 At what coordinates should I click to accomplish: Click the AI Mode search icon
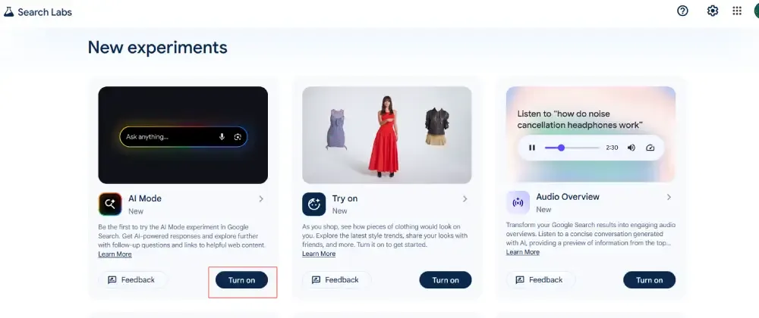tap(110, 204)
